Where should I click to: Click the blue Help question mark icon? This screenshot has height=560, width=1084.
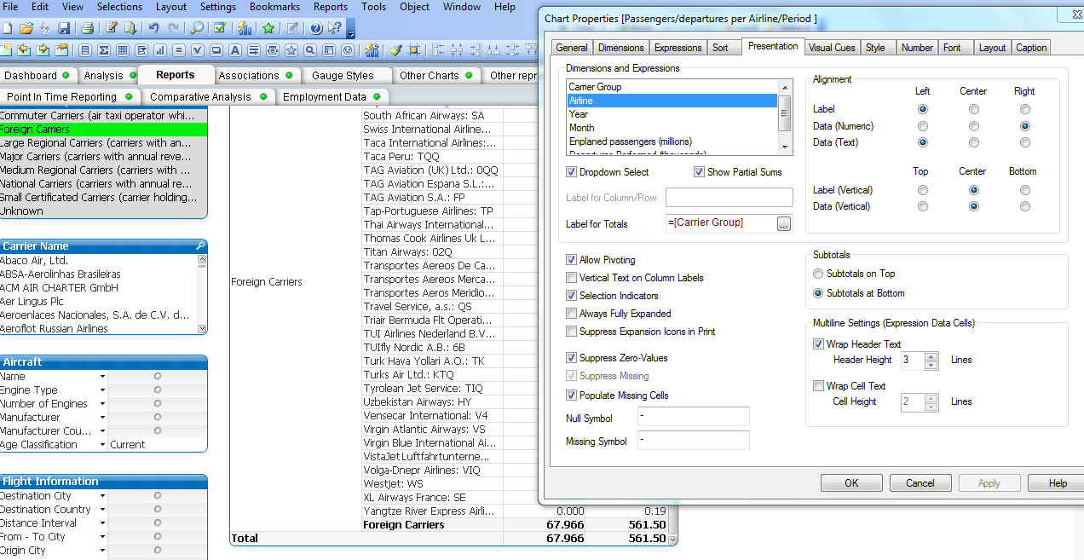click(x=315, y=28)
